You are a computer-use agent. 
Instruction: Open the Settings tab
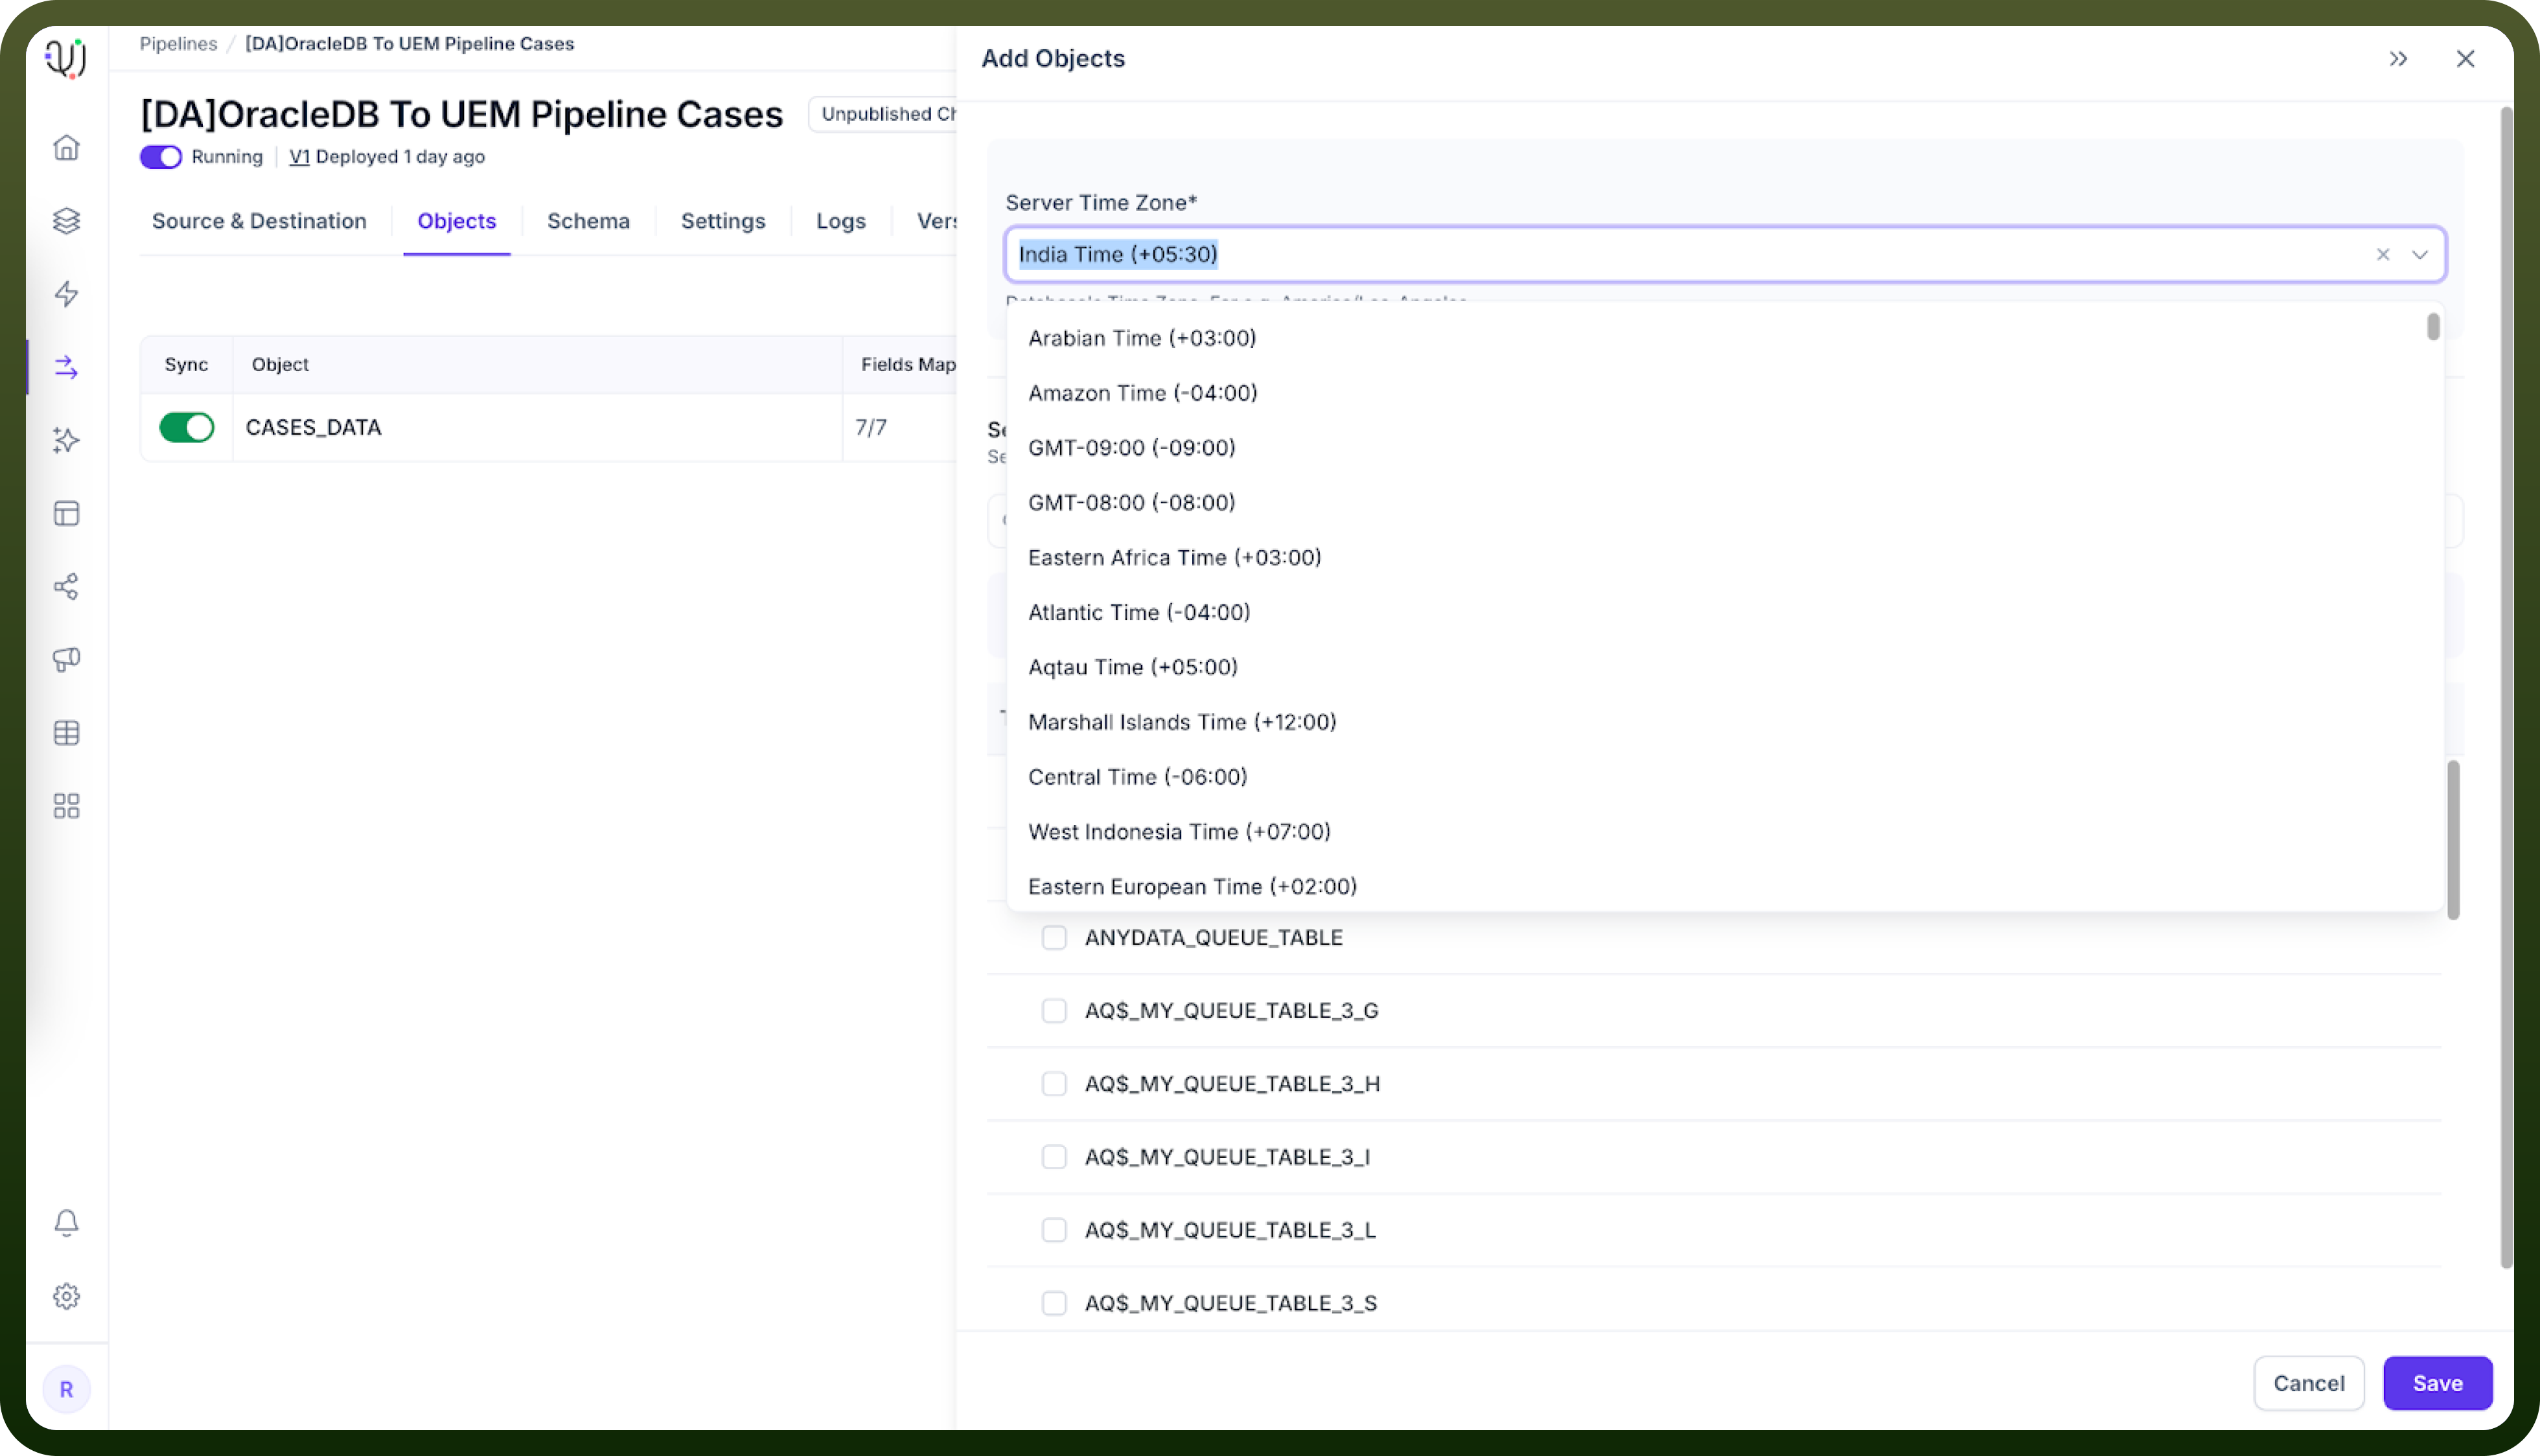coord(722,221)
